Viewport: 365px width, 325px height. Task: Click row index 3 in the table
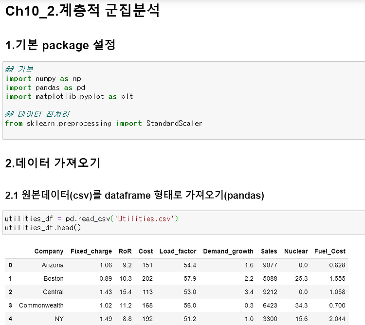pos(10,305)
